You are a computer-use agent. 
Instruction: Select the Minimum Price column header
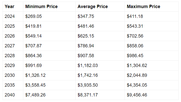point(41,7)
